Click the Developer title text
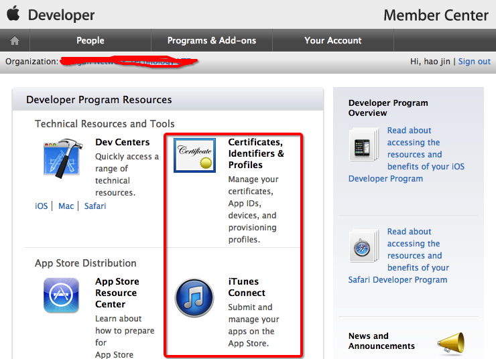The image size is (496, 359). pos(61,15)
